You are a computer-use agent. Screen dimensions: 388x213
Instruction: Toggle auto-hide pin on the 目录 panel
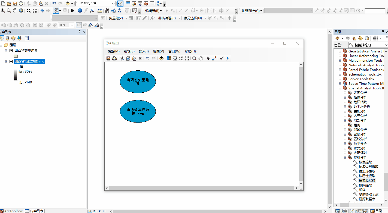pos(383,32)
